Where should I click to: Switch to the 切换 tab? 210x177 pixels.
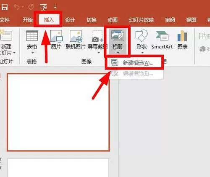click(x=92, y=20)
